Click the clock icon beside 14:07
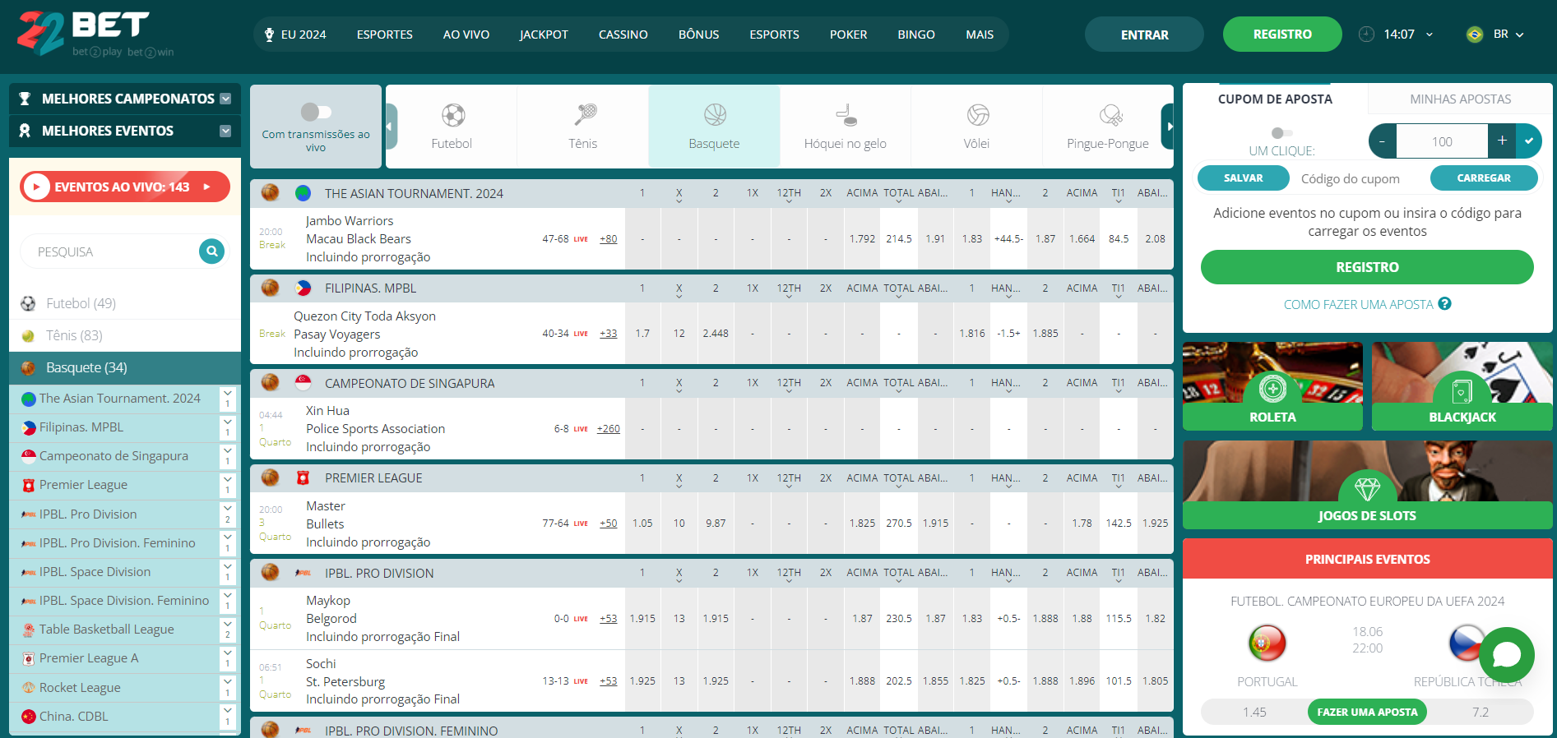 coord(1366,35)
